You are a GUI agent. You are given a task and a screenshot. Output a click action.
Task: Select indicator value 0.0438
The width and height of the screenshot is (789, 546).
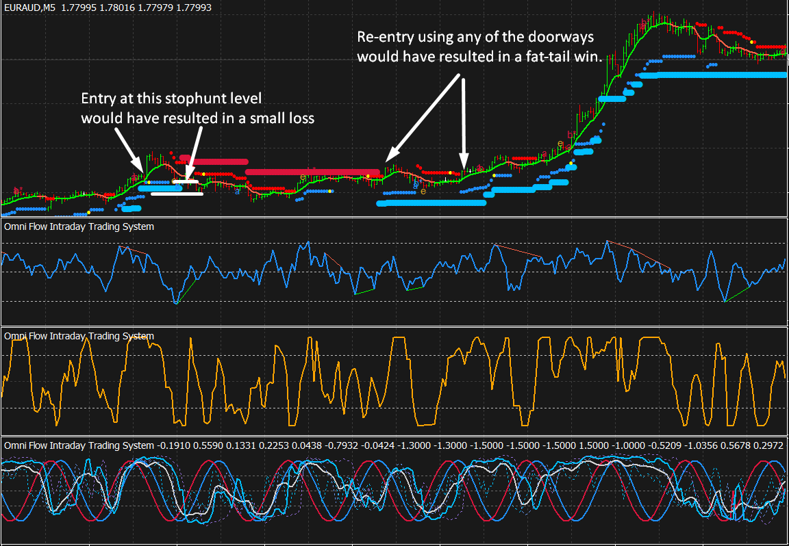click(306, 445)
